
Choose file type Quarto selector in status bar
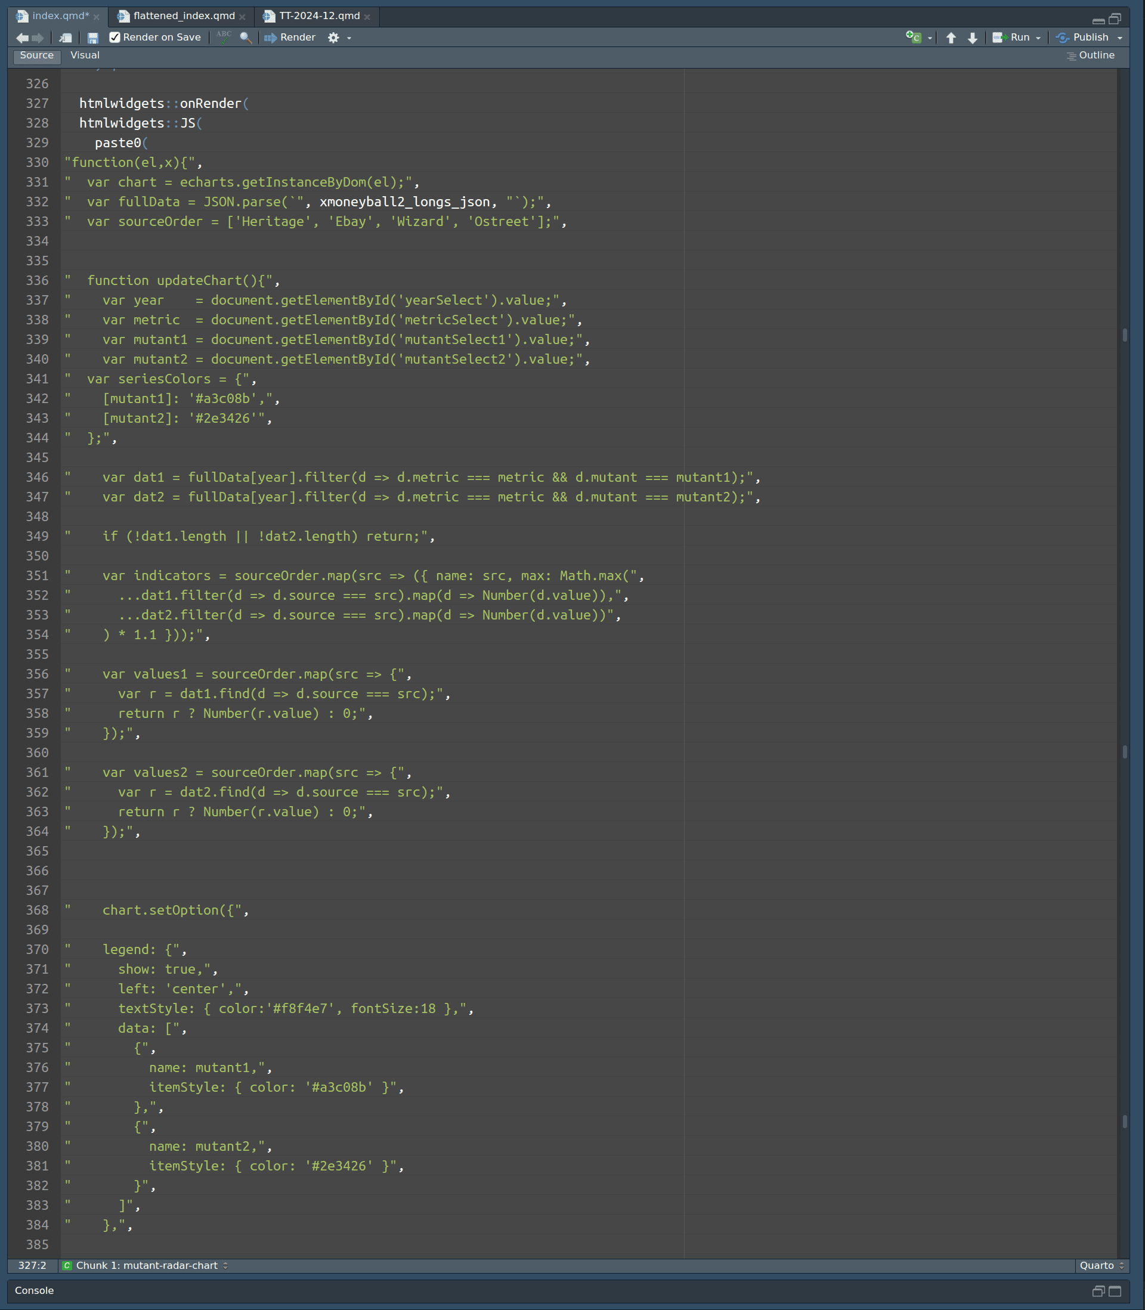point(1101,1265)
